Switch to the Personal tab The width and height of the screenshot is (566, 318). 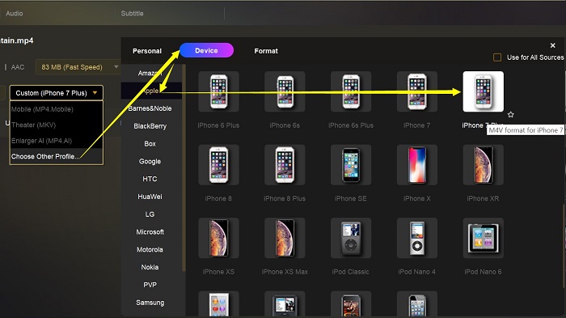click(x=147, y=51)
